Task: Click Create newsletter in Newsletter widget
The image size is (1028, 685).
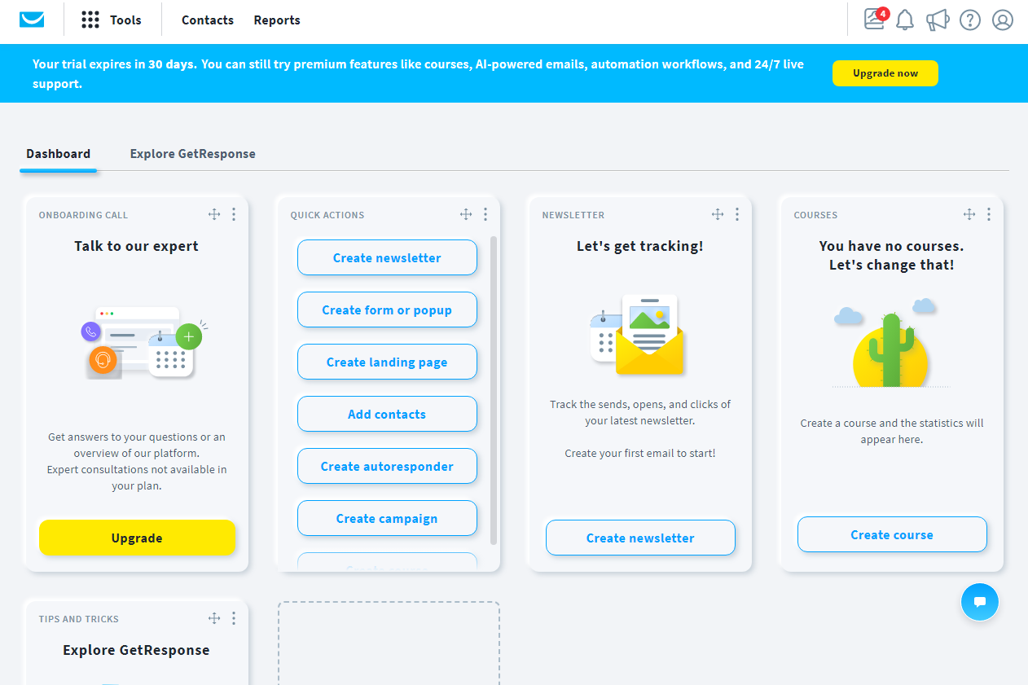Action: point(640,538)
